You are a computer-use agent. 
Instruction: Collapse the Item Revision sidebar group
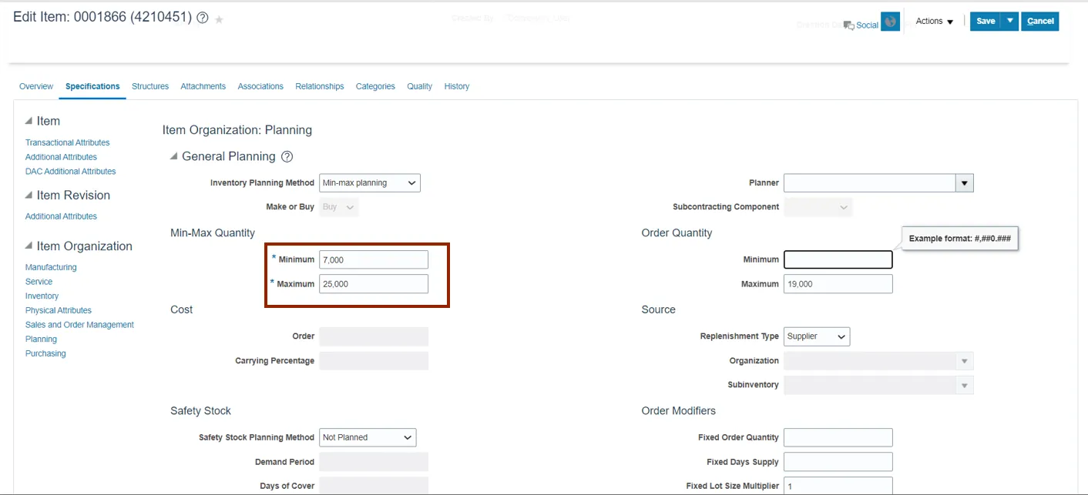click(29, 196)
